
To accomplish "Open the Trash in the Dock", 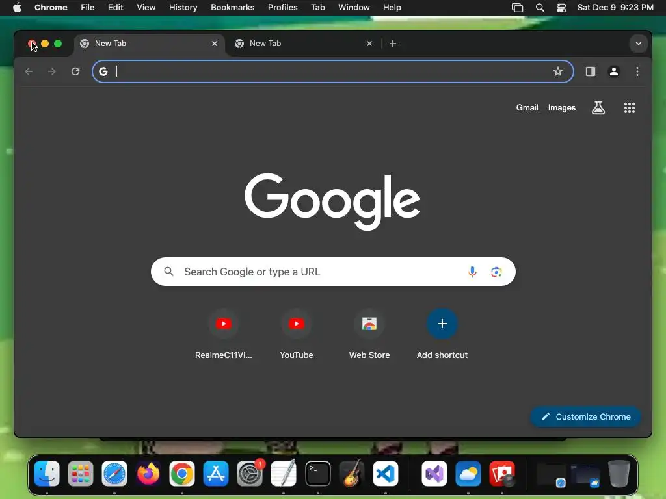I will click(619, 474).
